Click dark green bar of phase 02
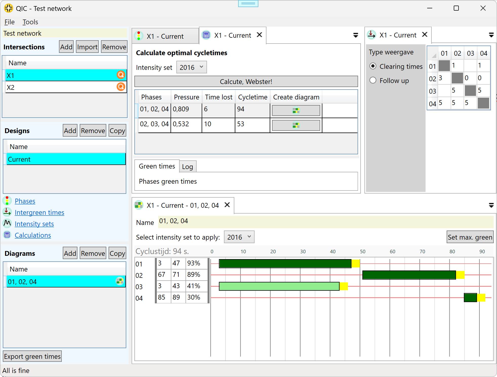497x377 pixels. point(409,275)
